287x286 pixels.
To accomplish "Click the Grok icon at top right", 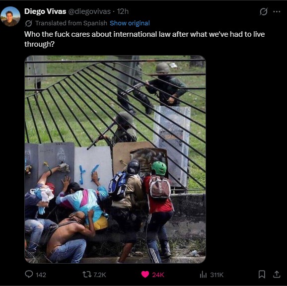I will (x=264, y=12).
